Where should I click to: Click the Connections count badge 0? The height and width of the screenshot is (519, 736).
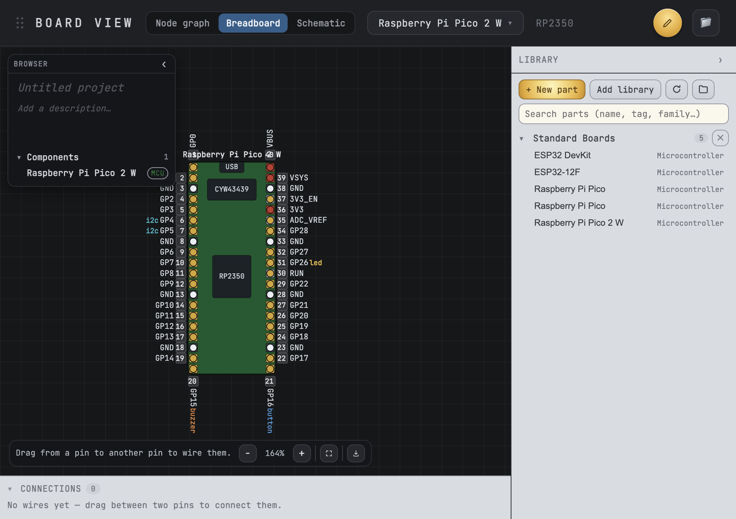(x=93, y=489)
